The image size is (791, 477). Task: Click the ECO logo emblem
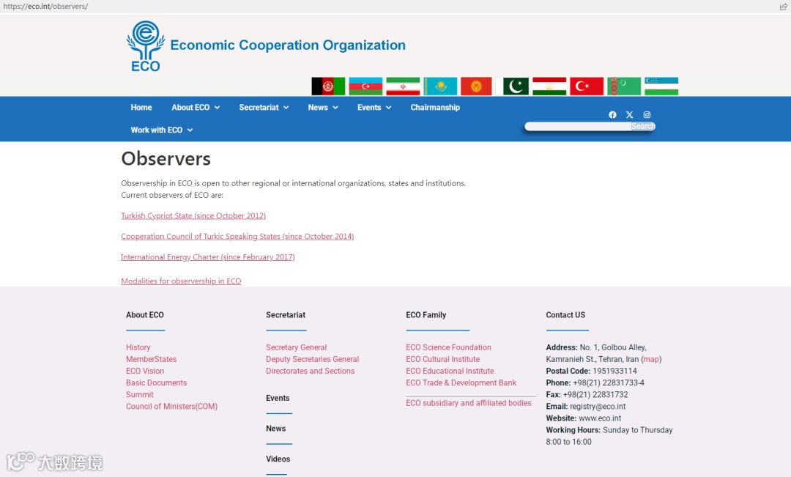(145, 46)
